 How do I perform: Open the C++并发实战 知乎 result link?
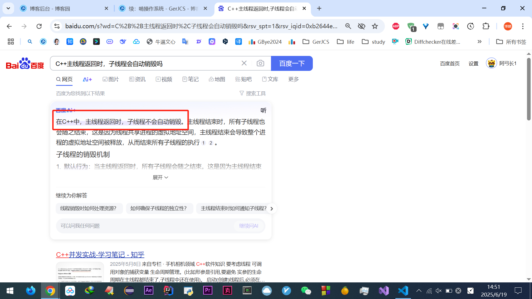(100, 255)
